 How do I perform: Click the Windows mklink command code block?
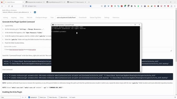click(88, 62)
